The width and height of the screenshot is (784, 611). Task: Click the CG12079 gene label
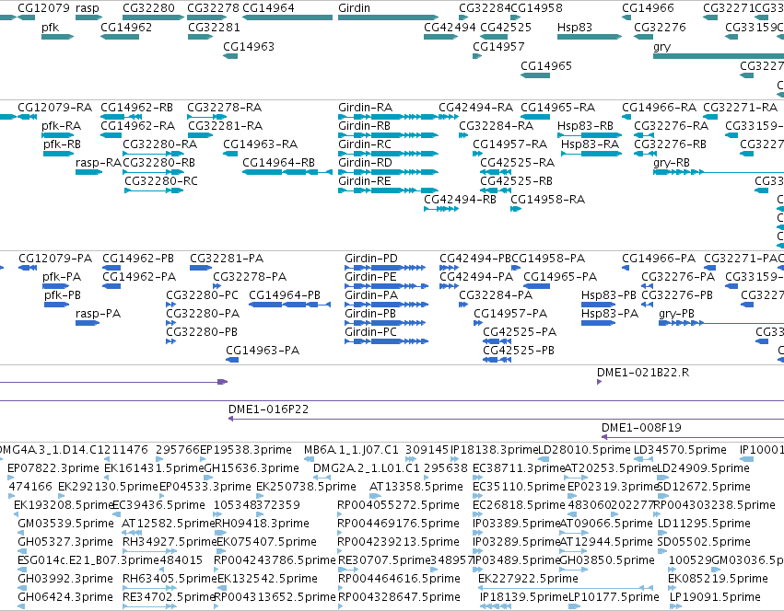tap(43, 8)
